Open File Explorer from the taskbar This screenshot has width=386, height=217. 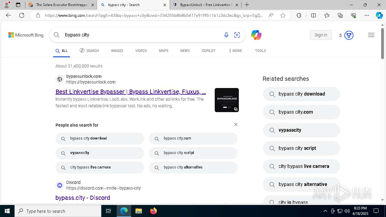138,211
